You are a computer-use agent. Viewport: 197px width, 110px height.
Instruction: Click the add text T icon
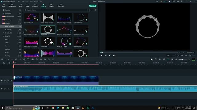tap(28, 60)
